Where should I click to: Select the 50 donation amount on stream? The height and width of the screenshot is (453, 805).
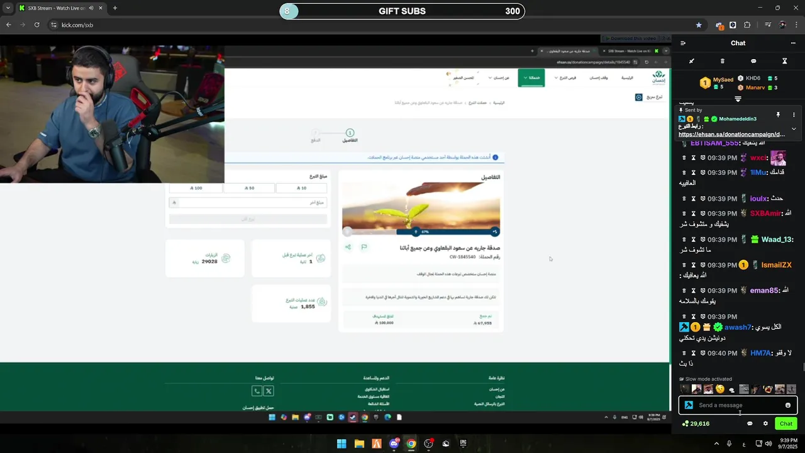(249, 188)
